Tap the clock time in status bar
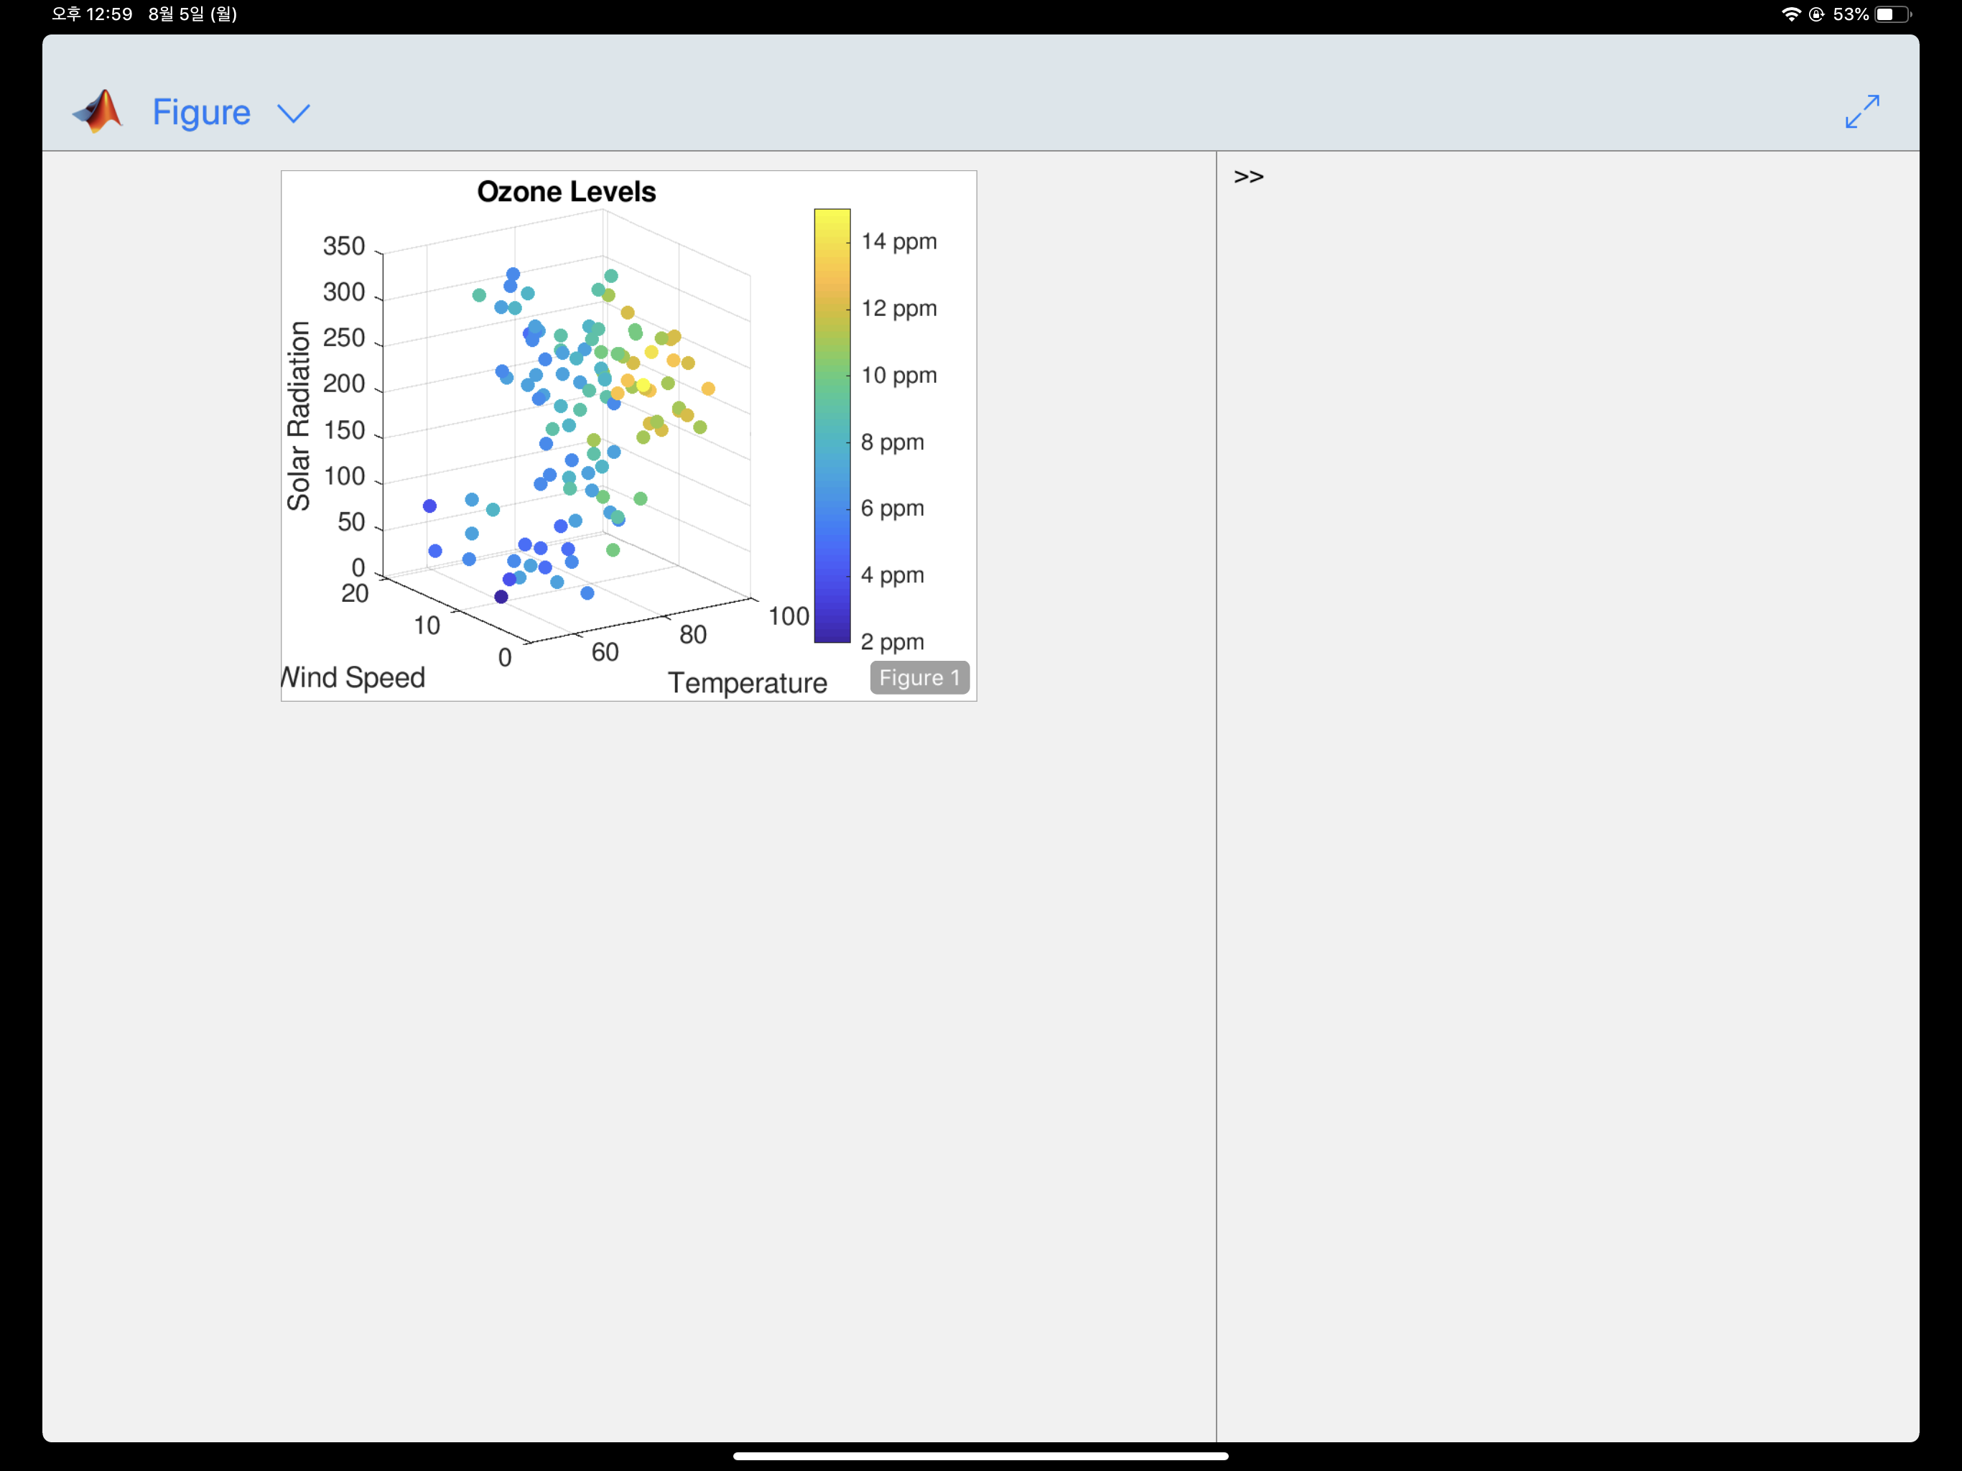 coord(92,14)
